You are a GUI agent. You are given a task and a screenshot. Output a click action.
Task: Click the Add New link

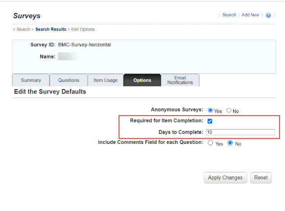pyautogui.click(x=250, y=15)
